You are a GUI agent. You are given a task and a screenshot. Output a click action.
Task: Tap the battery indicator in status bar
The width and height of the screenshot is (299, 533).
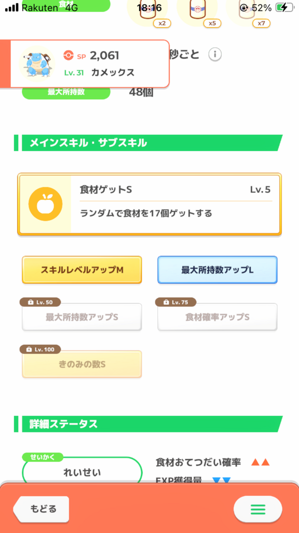[284, 7]
